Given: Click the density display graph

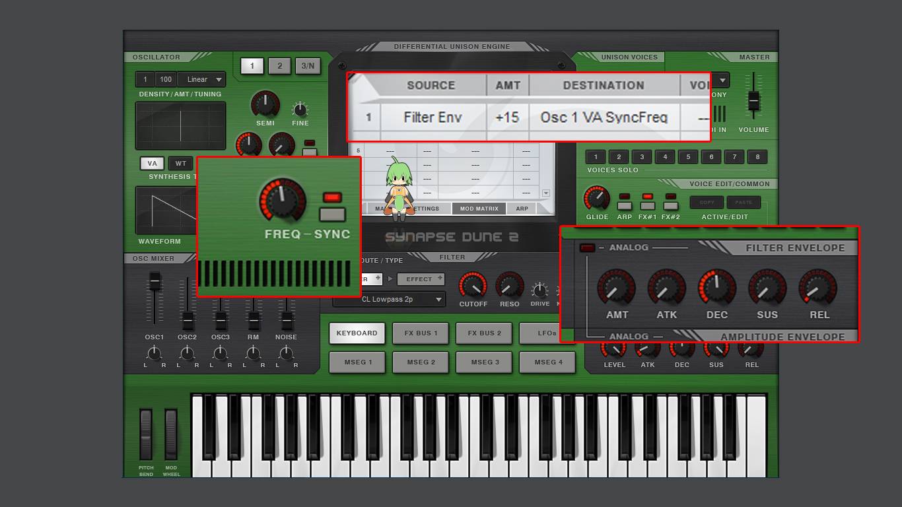Looking at the screenshot, I should [181, 126].
